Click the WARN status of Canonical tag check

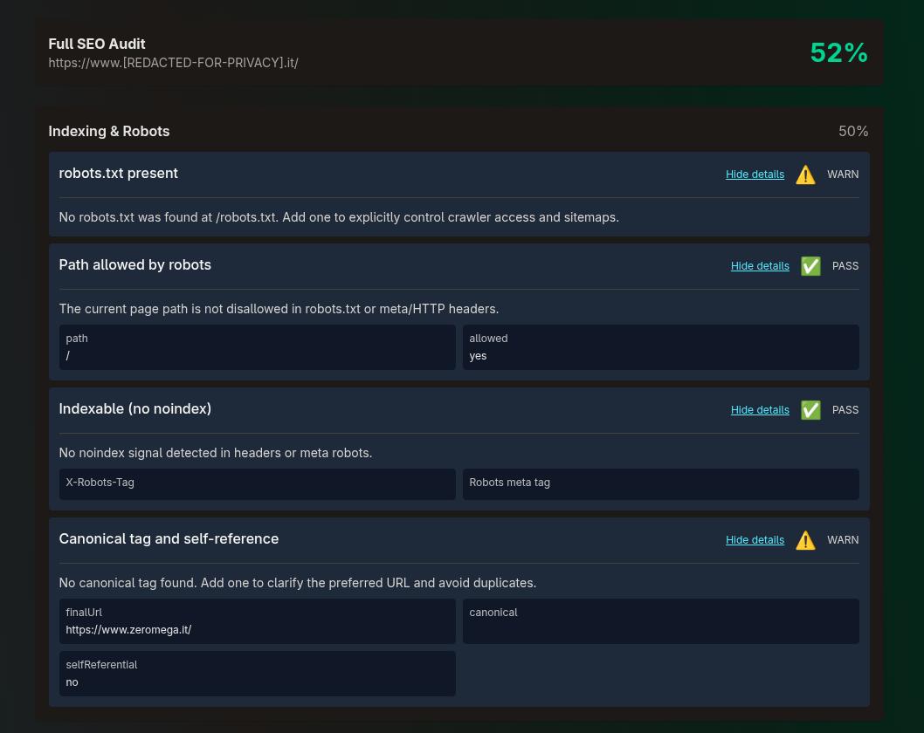(x=843, y=540)
